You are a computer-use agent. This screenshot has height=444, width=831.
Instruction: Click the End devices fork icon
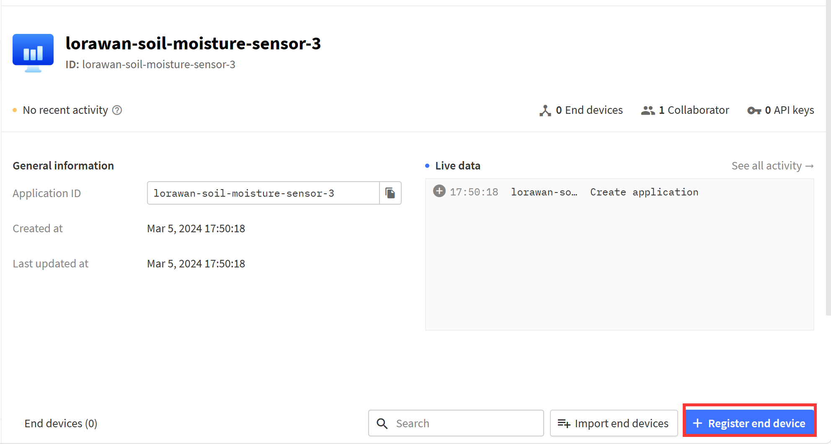click(x=545, y=110)
